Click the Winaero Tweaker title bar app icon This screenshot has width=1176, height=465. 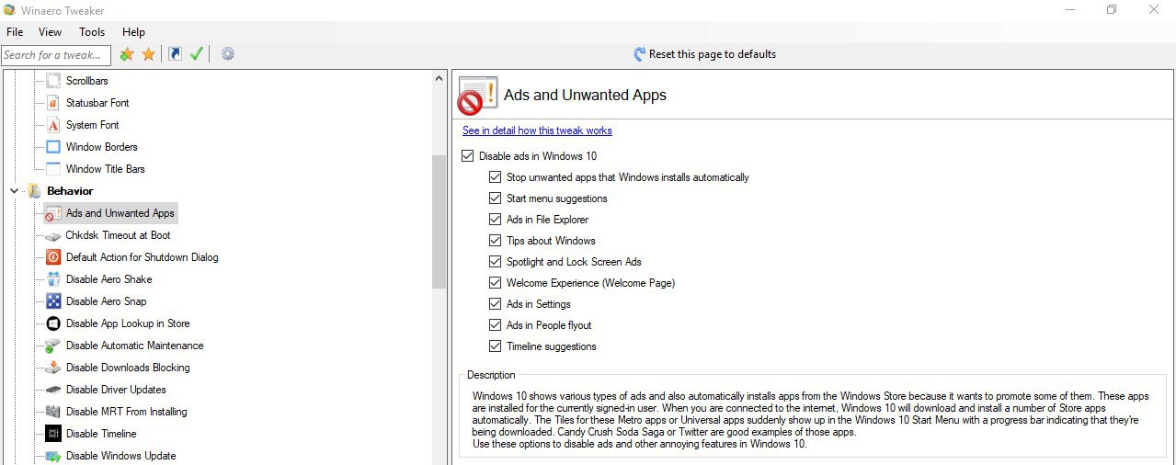(x=9, y=10)
